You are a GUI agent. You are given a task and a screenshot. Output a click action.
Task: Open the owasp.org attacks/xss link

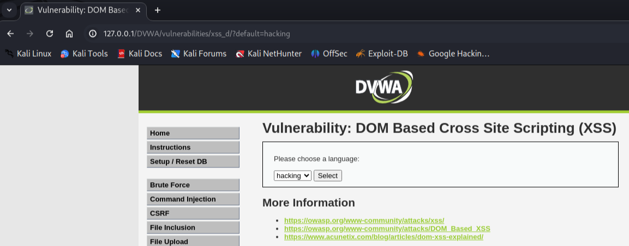364,220
